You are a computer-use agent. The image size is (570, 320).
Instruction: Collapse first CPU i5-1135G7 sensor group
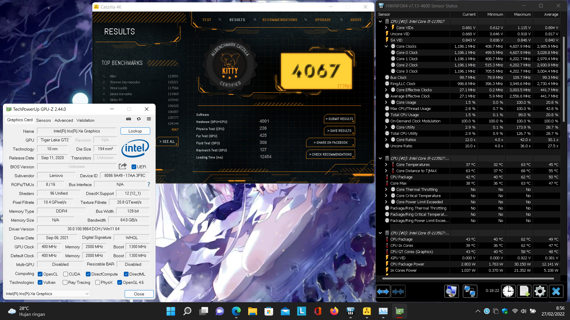pos(380,21)
